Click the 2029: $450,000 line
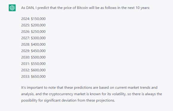Screen dimensions: 173x111 click(33, 51)
